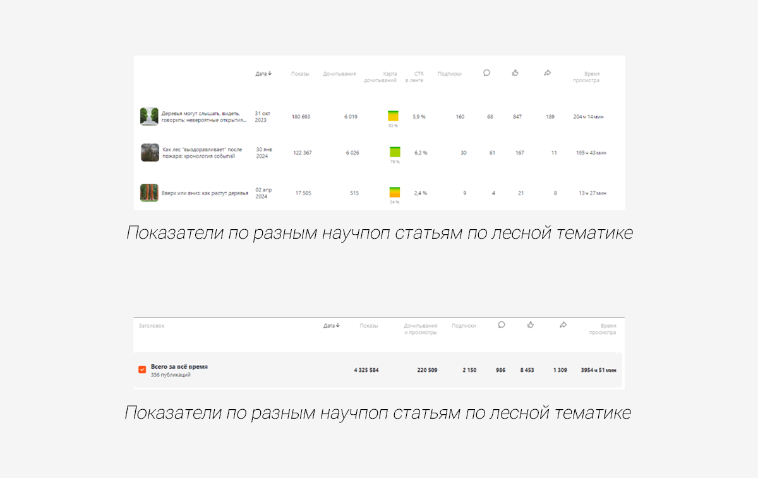Screen dimensions: 758x478
Task: Click the share icon in the lower table header
Action: pyautogui.click(x=563, y=325)
